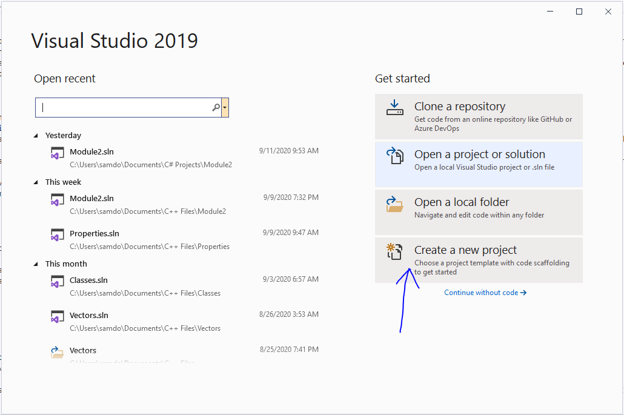The height and width of the screenshot is (415, 624).
Task: Click the Open a local folder icon
Action: click(395, 204)
